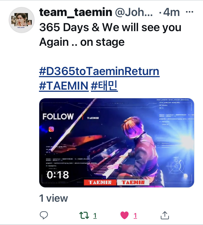Open team_taemin profile avatar

point(22,20)
